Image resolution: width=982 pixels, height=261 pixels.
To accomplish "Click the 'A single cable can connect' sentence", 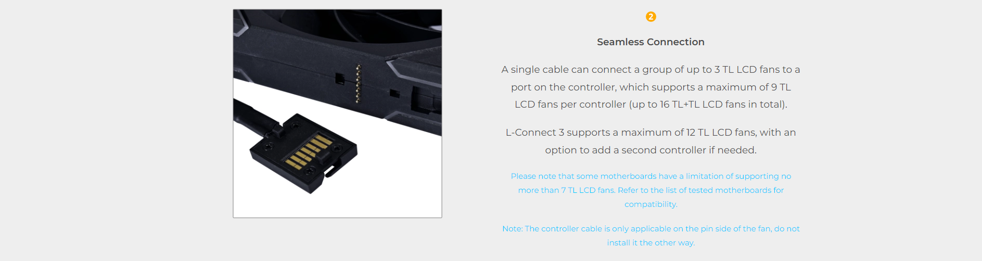I will pos(651,70).
